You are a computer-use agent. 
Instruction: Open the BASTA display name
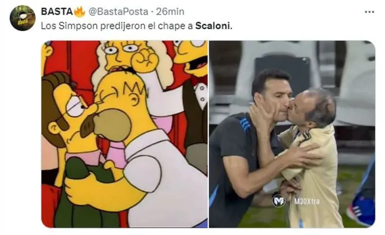[57, 12]
